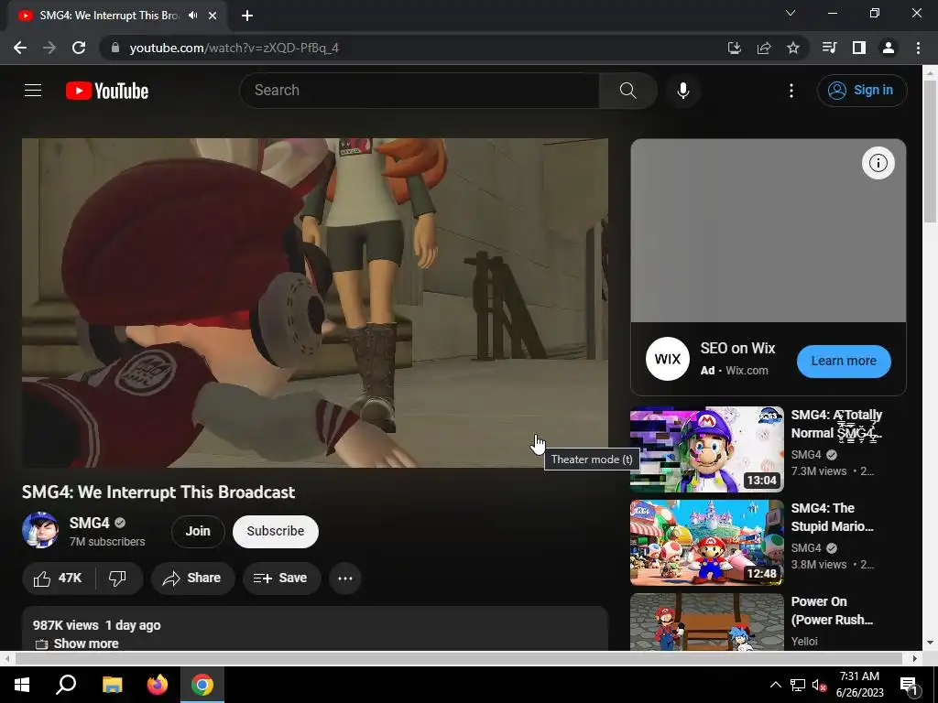Select the SMG4 YouTube tab

pos(111,16)
